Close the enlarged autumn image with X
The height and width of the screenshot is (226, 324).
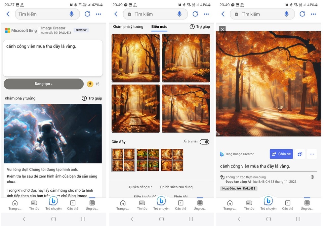coord(223,29)
